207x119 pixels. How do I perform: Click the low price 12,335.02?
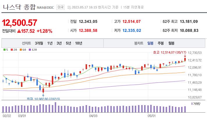(x=132, y=30)
